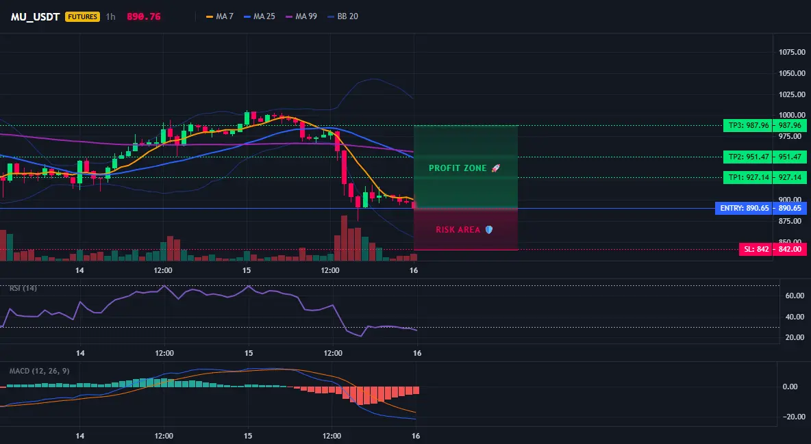
Task: Click the 1000.00 price axis value
Action: click(x=792, y=115)
